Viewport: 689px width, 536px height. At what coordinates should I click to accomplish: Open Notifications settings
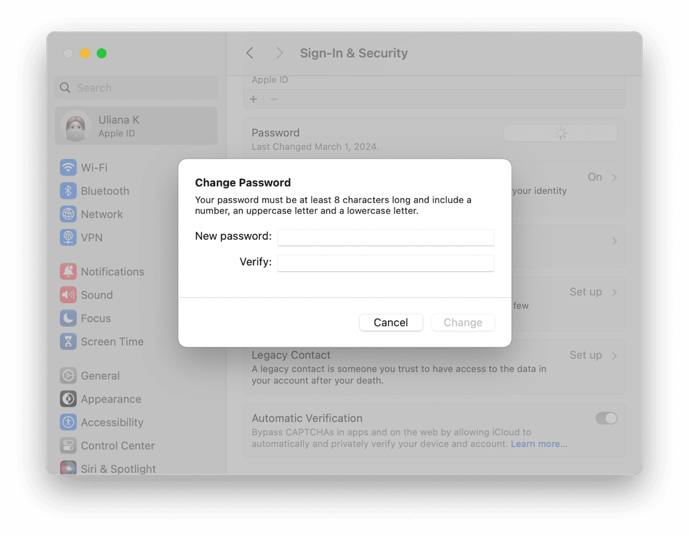coord(68,271)
